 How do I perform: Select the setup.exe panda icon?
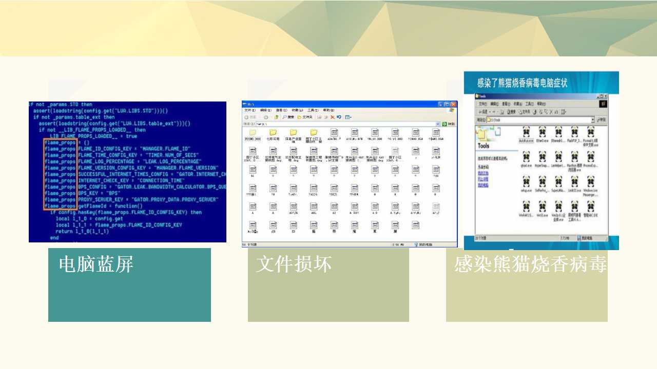tap(526, 184)
